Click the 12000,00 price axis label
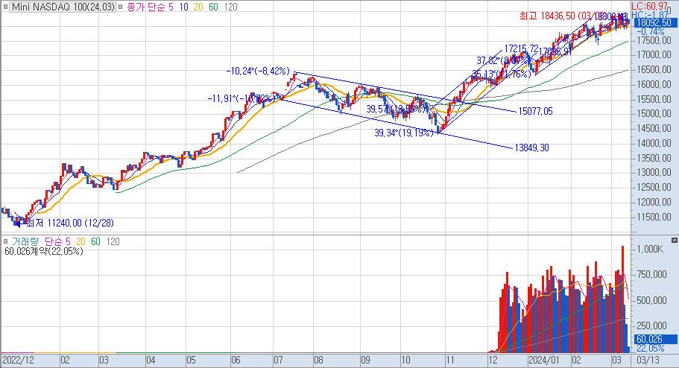Screen dimensions: 679x368 click(654, 202)
